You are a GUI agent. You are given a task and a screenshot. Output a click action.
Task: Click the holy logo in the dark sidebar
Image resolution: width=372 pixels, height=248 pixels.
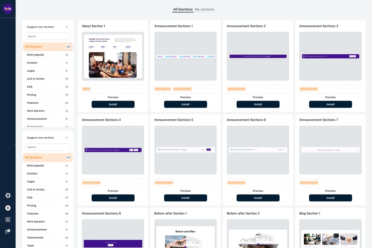[8, 9]
